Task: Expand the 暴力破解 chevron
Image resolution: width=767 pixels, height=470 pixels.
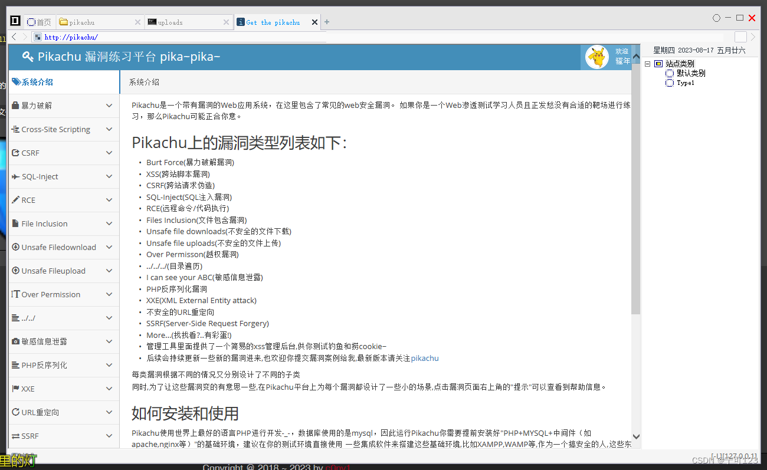Action: pyautogui.click(x=109, y=106)
